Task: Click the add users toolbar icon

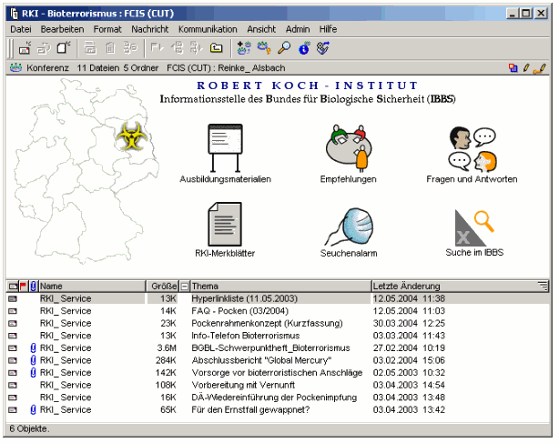Action: tap(244, 47)
